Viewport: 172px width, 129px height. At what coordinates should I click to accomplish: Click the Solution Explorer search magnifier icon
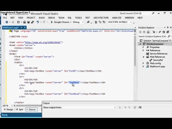point(169,36)
